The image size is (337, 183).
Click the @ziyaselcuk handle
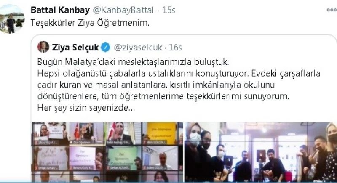tap(138, 48)
